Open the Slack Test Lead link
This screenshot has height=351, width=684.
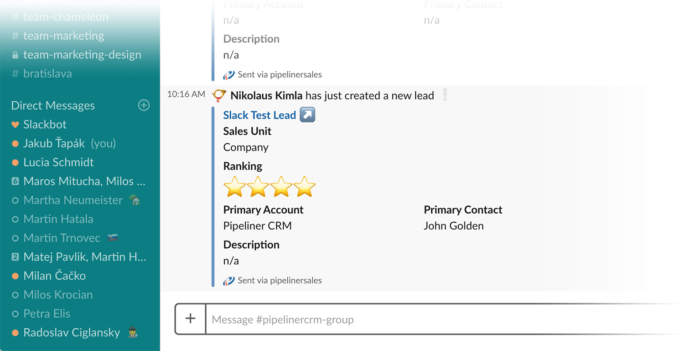coord(259,115)
